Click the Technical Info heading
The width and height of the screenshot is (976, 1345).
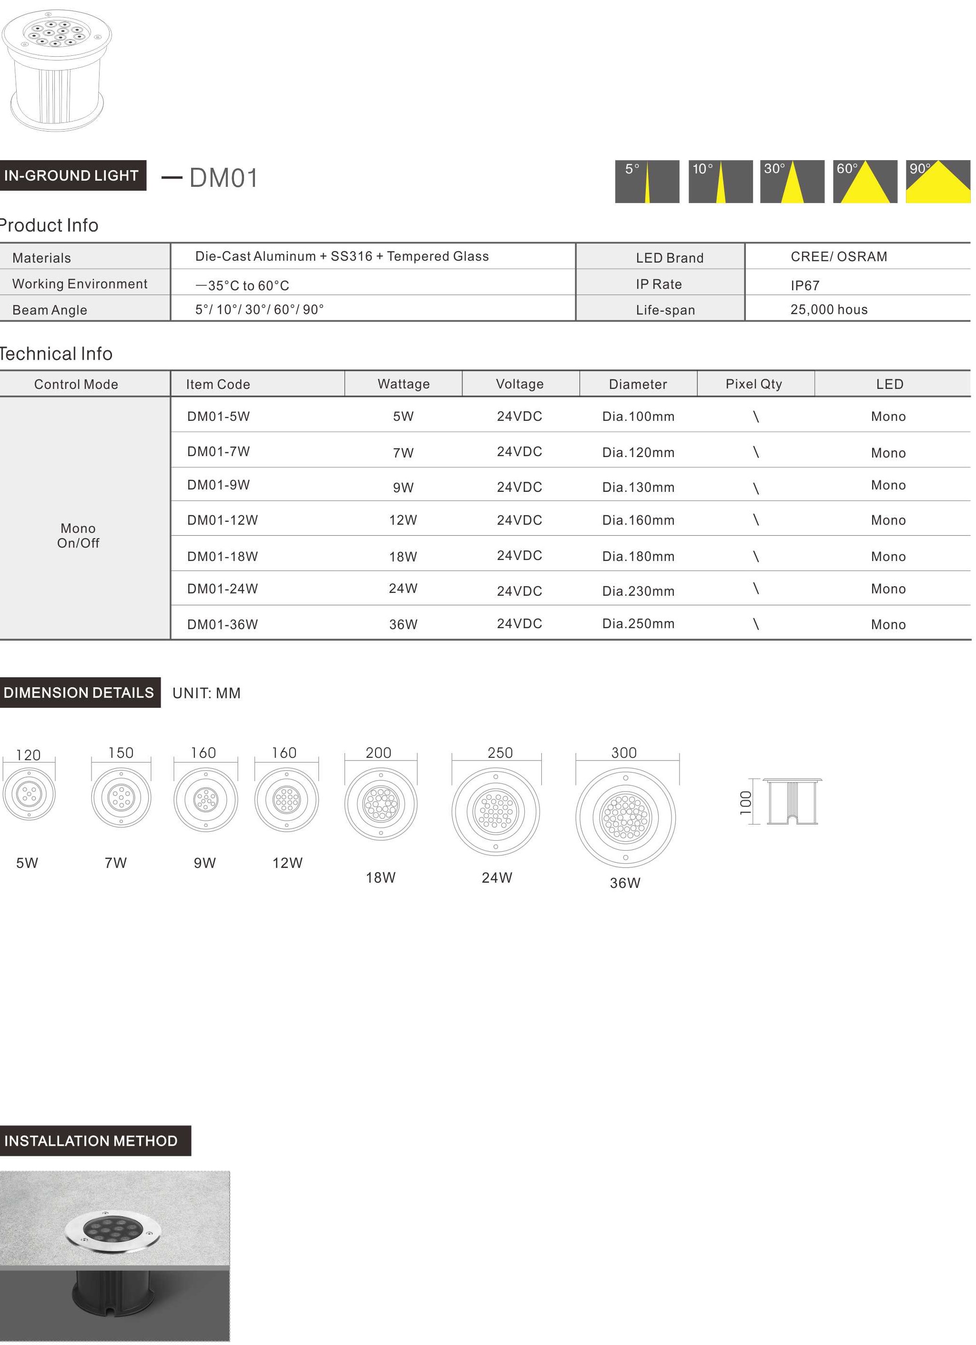point(56,354)
